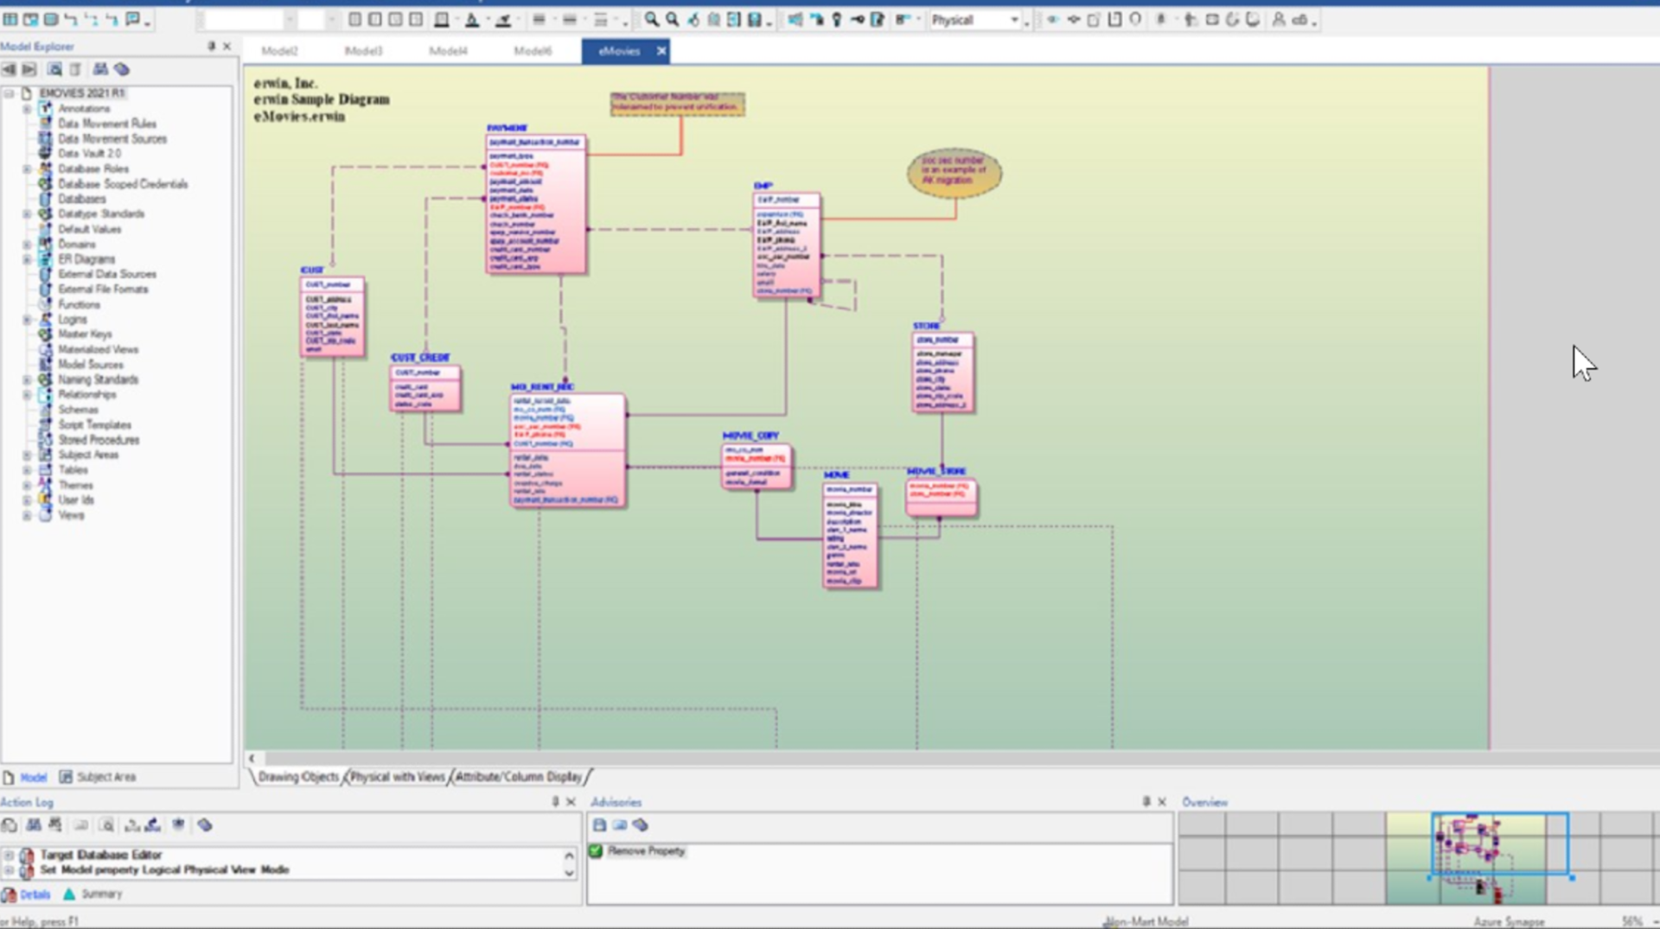The width and height of the screenshot is (1660, 929).
Task: Click the save icon in Advisories toolbar
Action: 599,825
